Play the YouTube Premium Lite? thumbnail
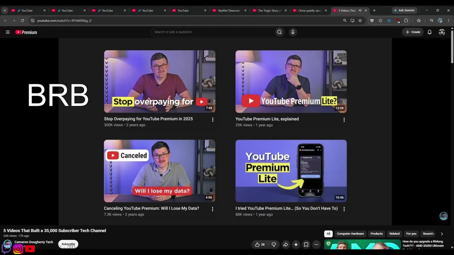The image size is (454, 255). (291, 81)
